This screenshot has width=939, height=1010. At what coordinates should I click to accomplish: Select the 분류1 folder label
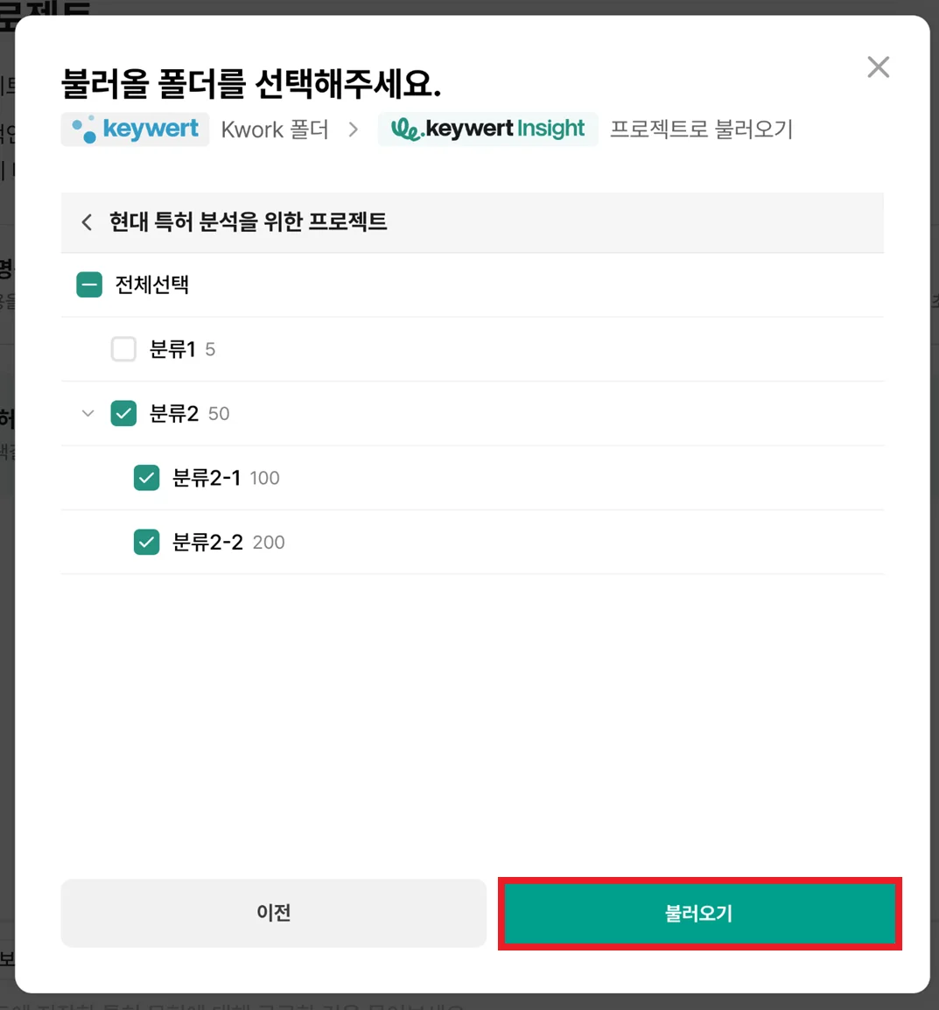172,349
